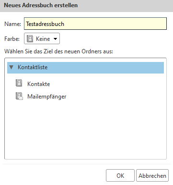Screen dimensions: 173x185
Task: Cancel with the Abbrechen button
Action: coord(152,175)
